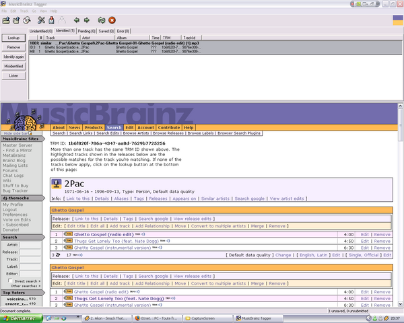This screenshot has height=323, width=404.
Task: Click the Editor search input field
Action: click(30, 274)
